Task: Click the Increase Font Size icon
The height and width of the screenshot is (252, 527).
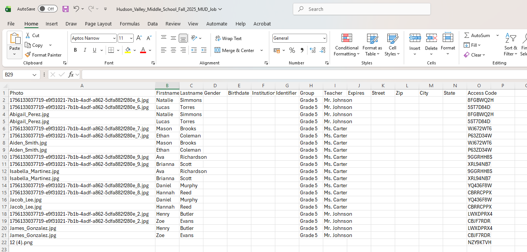Action: coord(139,38)
